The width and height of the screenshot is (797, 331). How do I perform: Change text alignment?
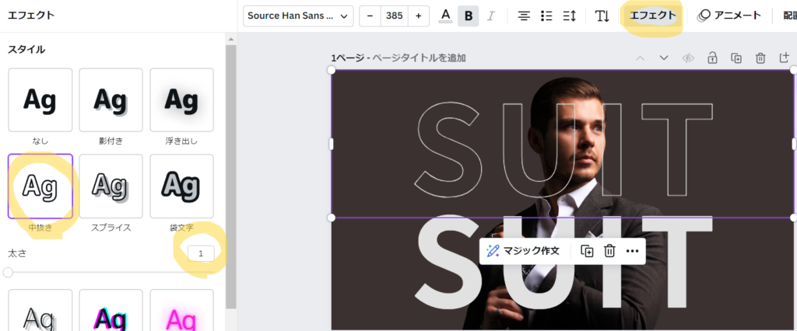(x=524, y=16)
